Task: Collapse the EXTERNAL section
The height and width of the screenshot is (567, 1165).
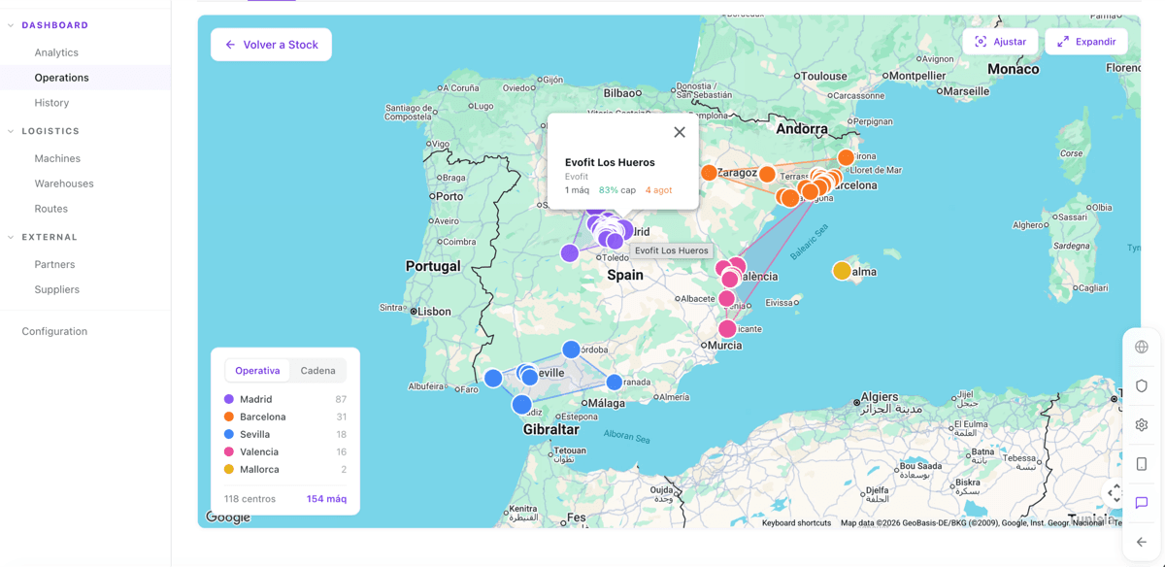Action: [x=11, y=237]
